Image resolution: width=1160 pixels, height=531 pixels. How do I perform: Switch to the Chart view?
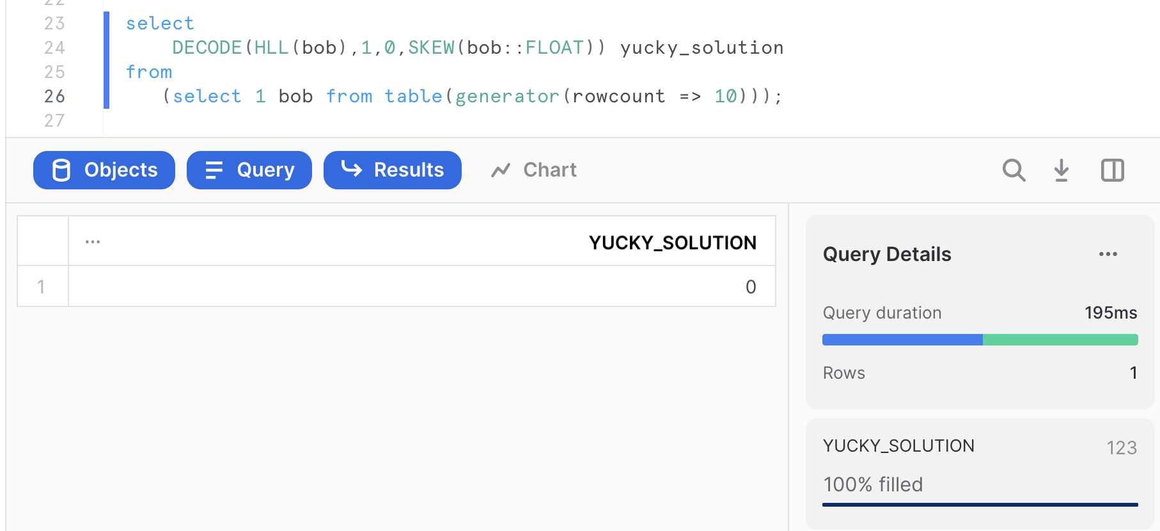click(534, 170)
